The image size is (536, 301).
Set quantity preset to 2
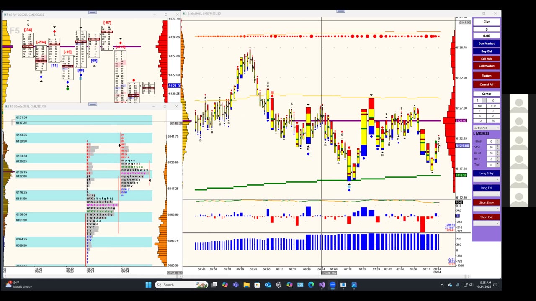click(x=493, y=111)
